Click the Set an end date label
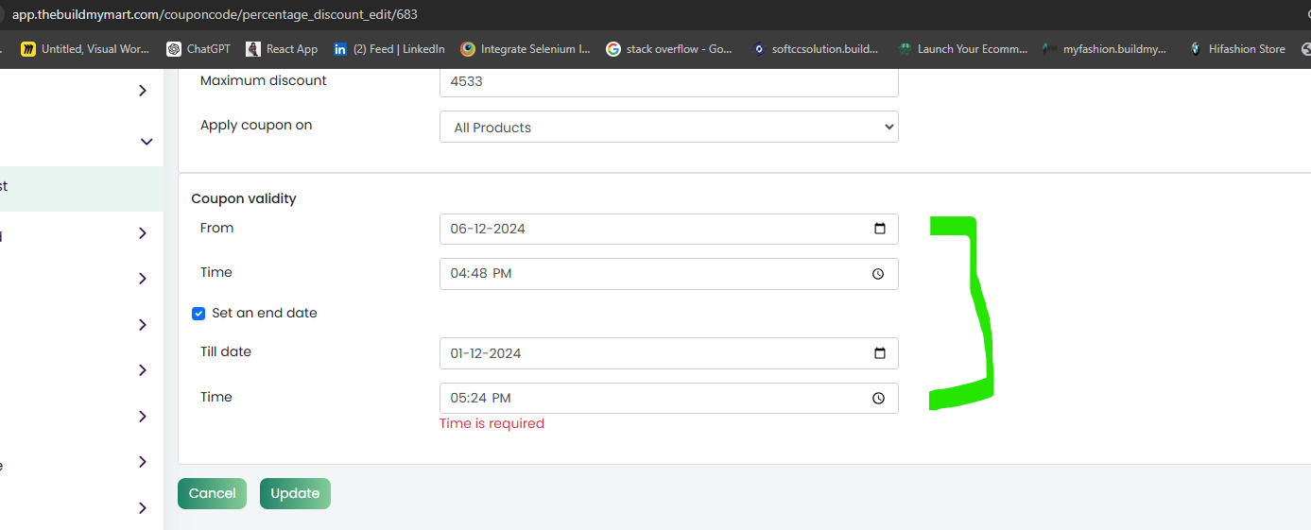Image resolution: width=1311 pixels, height=530 pixels. [265, 313]
